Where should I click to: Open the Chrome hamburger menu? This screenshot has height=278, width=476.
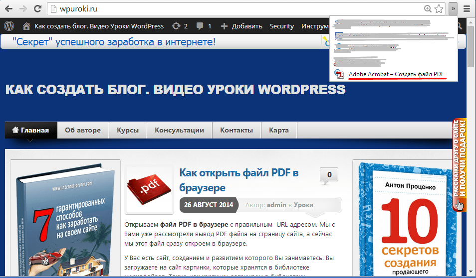point(466,8)
